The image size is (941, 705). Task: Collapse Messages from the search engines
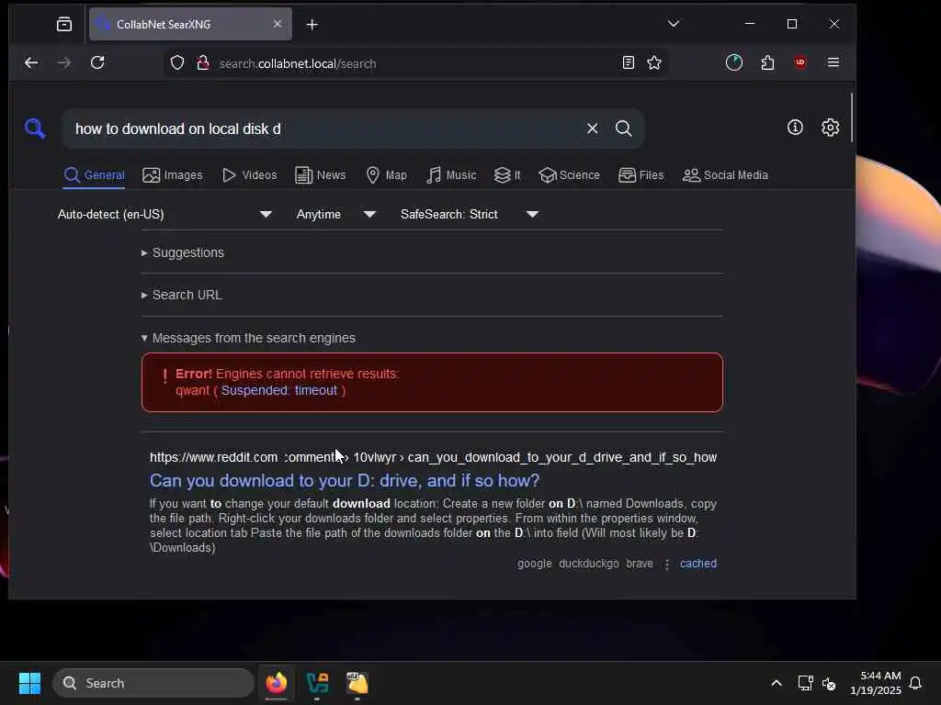248,338
